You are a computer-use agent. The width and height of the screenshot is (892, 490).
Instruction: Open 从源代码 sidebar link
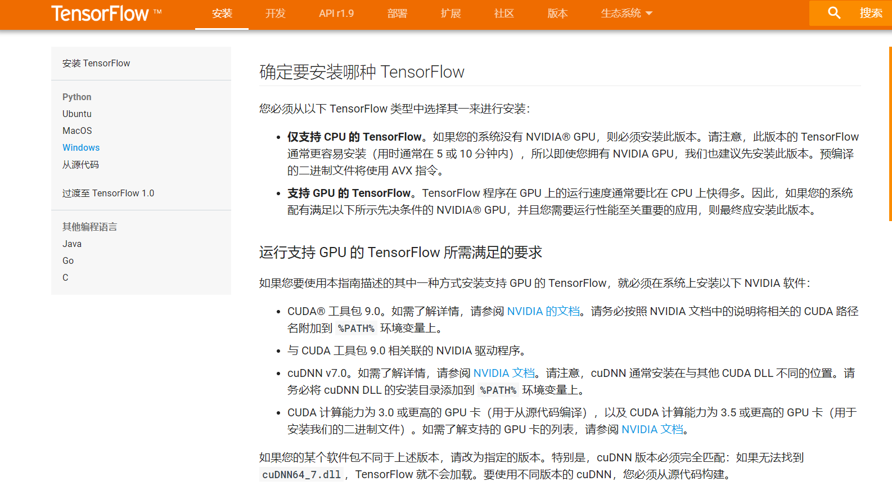pos(80,165)
